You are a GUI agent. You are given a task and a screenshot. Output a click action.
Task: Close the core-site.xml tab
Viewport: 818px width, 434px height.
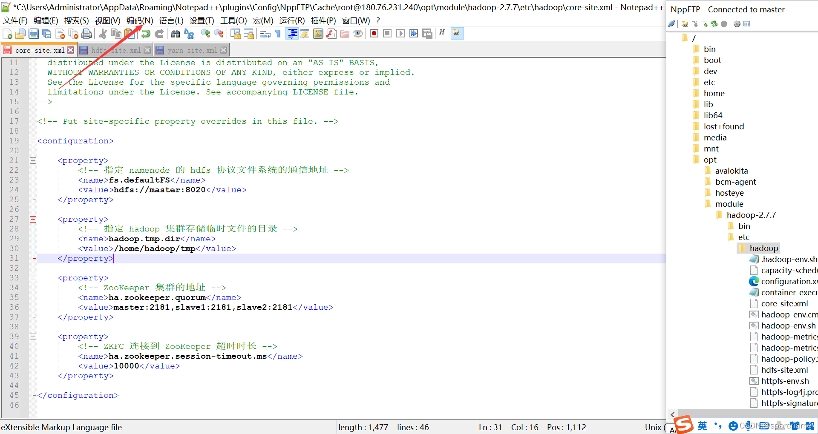point(71,50)
